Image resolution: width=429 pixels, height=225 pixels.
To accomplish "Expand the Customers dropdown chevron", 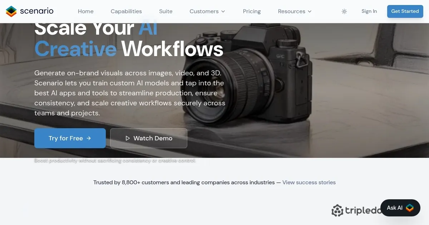I will (223, 11).
